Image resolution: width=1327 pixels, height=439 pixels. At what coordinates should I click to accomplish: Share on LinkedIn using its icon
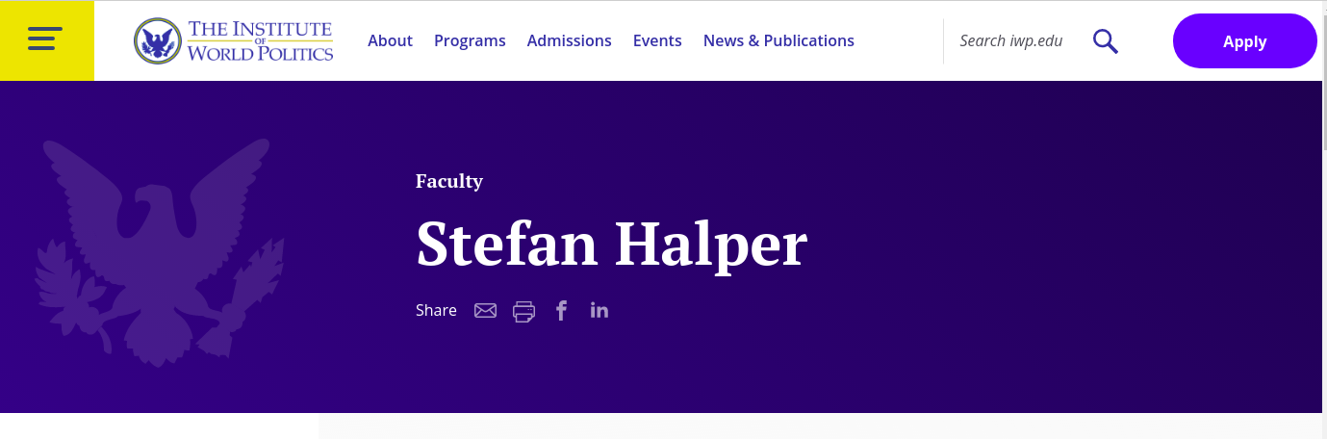tap(600, 310)
